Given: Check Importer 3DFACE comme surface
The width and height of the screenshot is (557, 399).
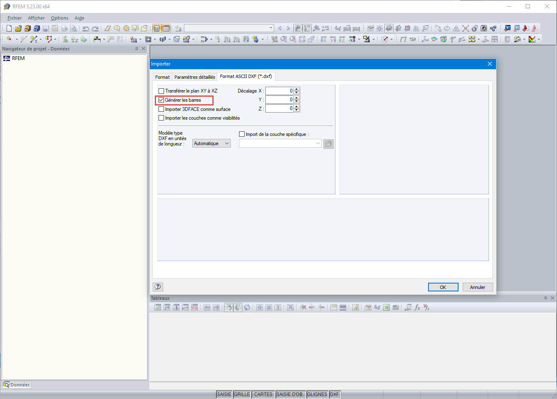Looking at the screenshot, I should [x=161, y=109].
